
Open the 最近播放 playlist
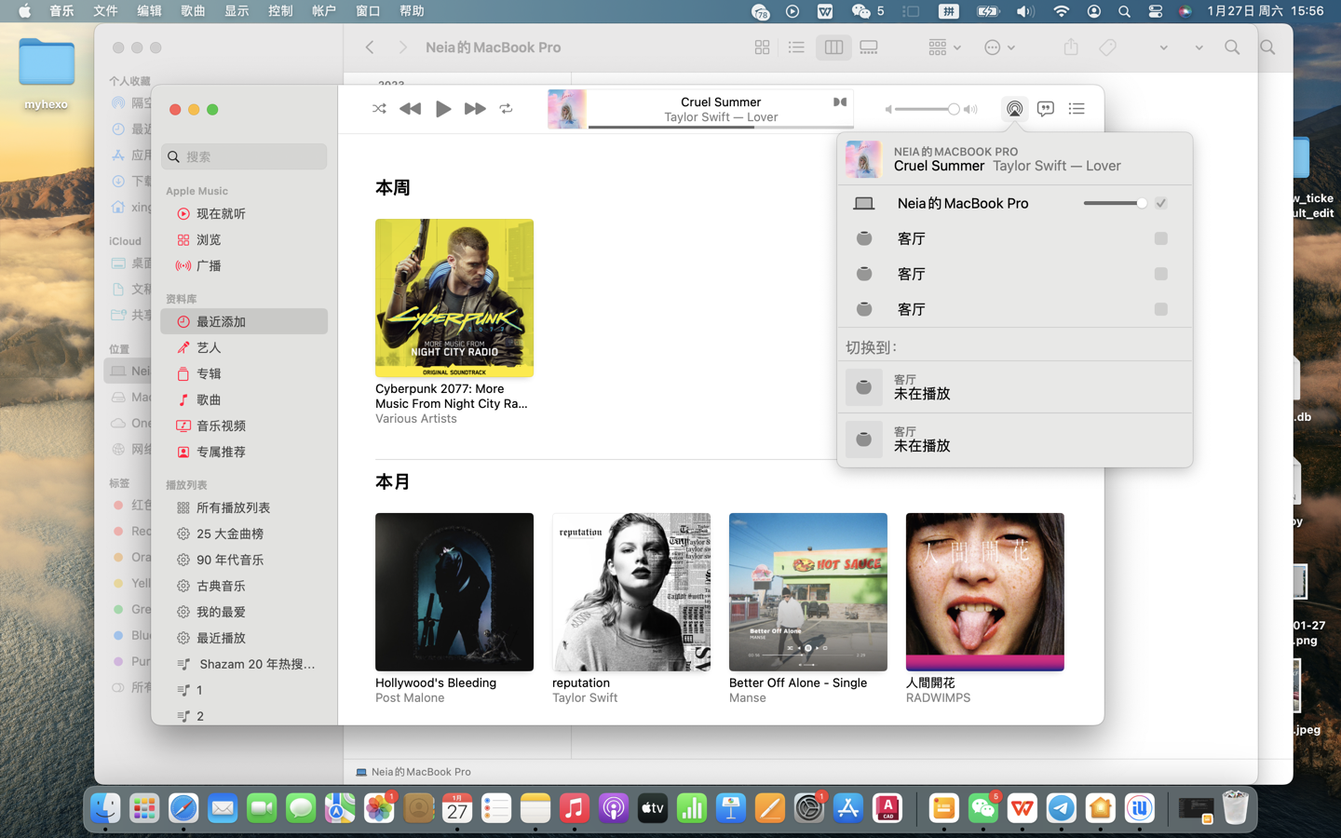[244, 638]
